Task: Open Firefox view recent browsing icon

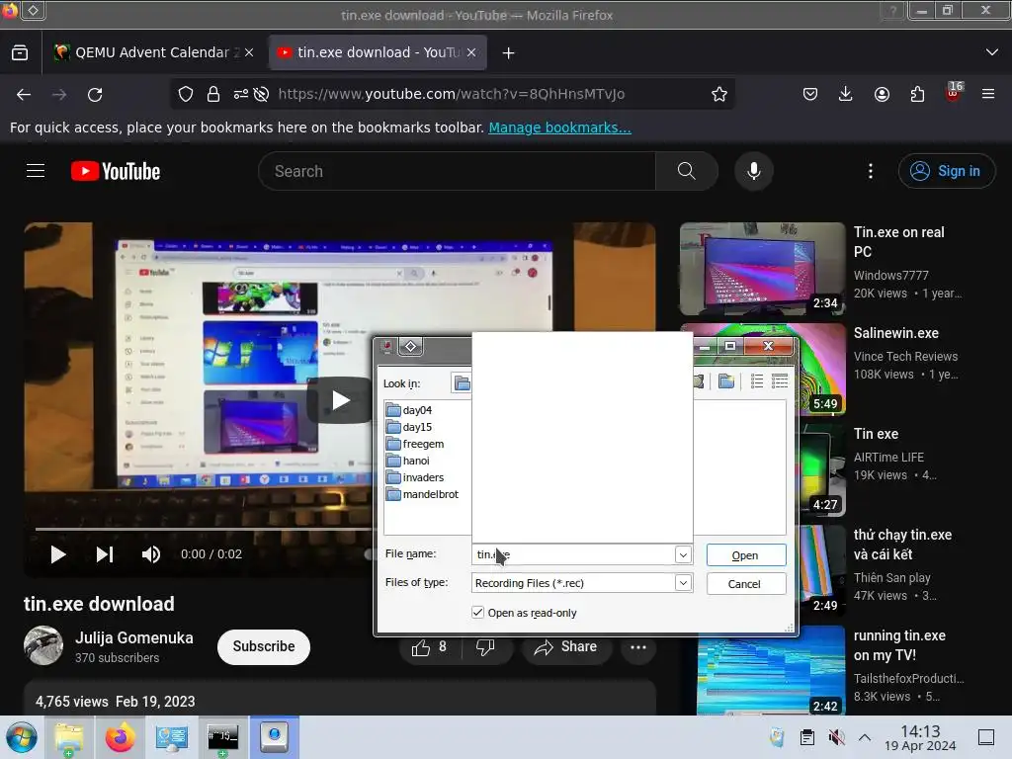Action: tap(20, 52)
